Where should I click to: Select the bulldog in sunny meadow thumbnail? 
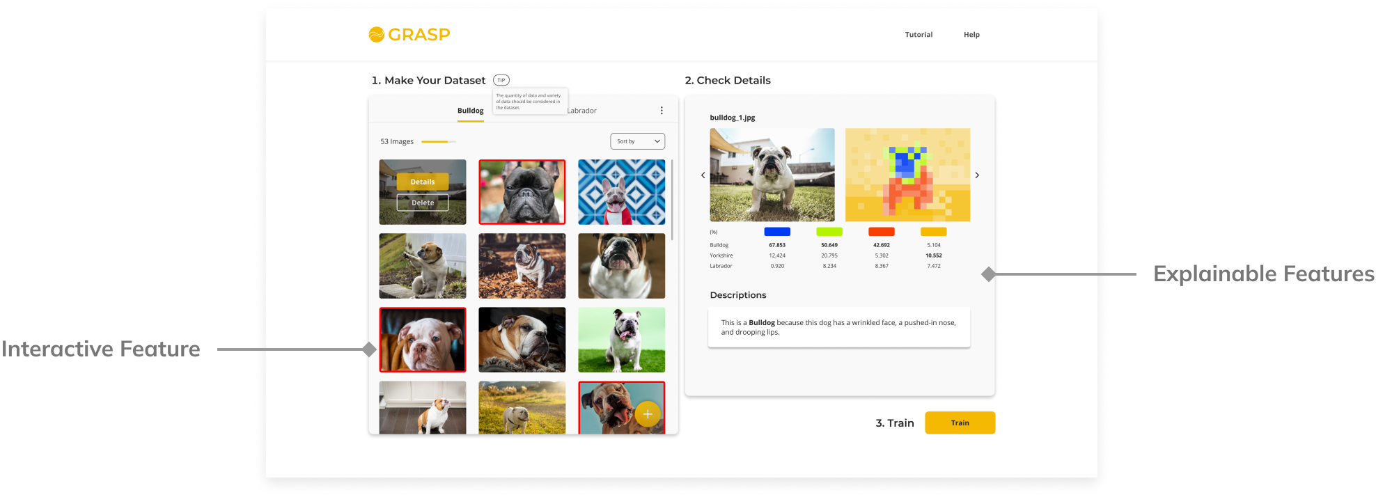click(x=522, y=408)
